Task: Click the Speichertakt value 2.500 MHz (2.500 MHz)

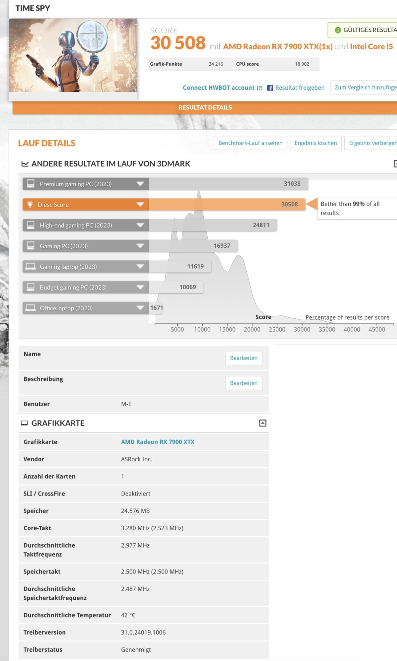Action: pos(152,572)
